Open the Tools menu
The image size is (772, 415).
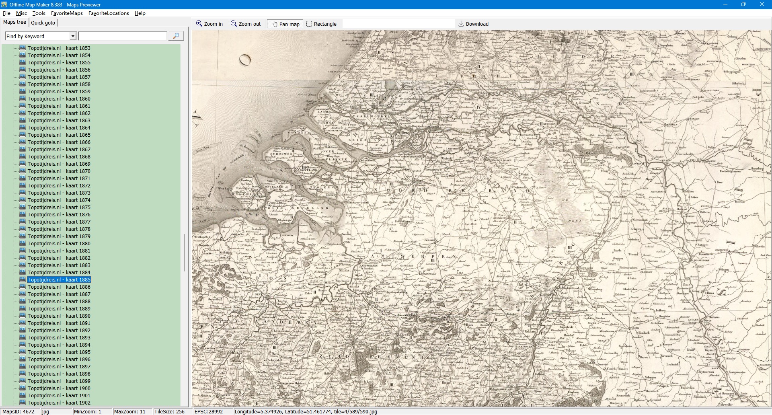[39, 13]
